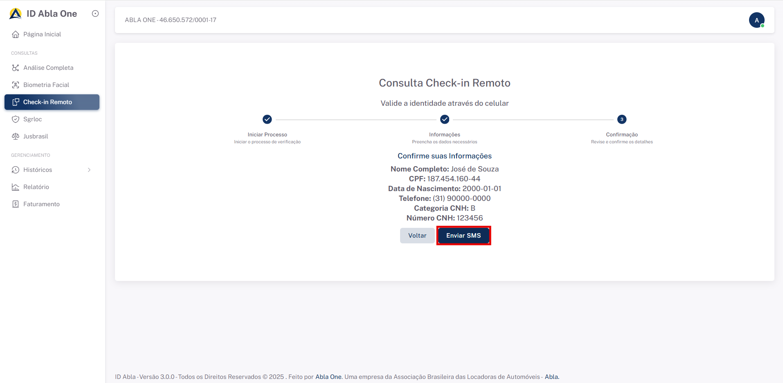
Task: Open the Históricos menu item
Action: [x=38, y=170]
